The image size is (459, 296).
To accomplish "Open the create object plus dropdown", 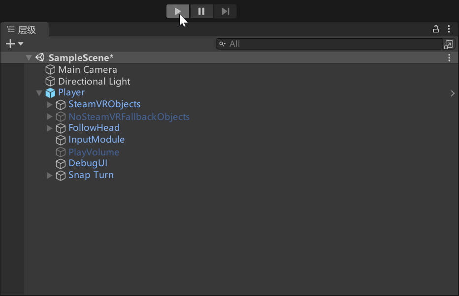I will pyautogui.click(x=14, y=44).
